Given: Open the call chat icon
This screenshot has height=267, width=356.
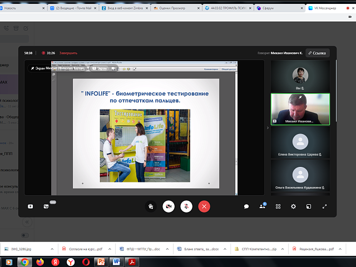Looking at the screenshot, I should point(246,206).
